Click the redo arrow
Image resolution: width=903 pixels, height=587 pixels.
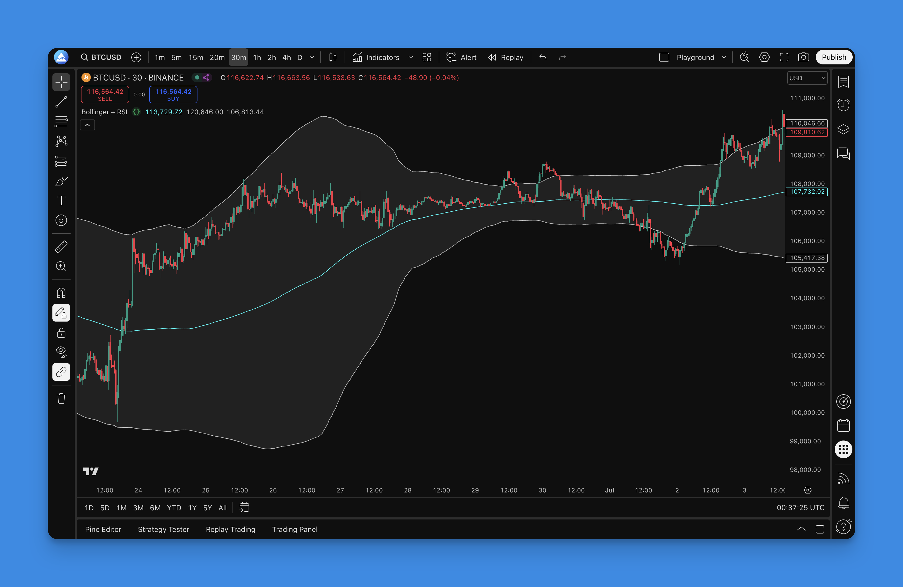coord(563,57)
